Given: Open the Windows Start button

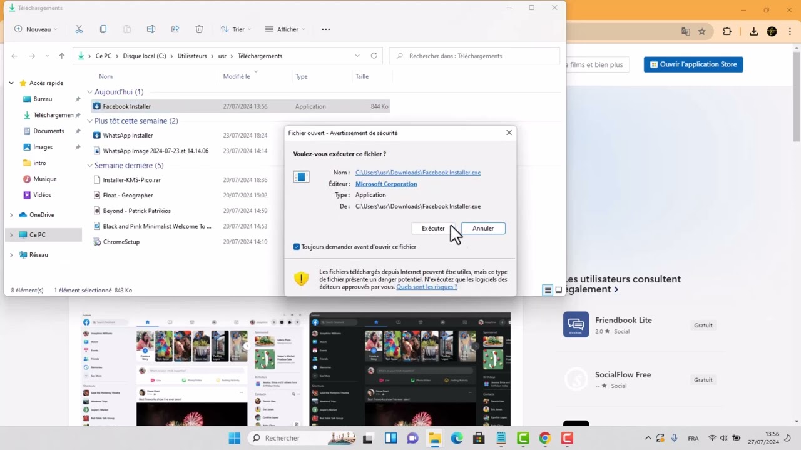Looking at the screenshot, I should pos(235,438).
